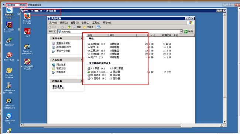Image resolution: width=240 pixels, height=134 pixels.
Task: Click scroll-down arrow of inner remote desktop
Action: (x=225, y=122)
